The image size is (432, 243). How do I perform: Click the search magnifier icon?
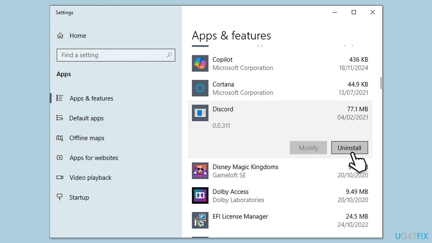click(169, 55)
